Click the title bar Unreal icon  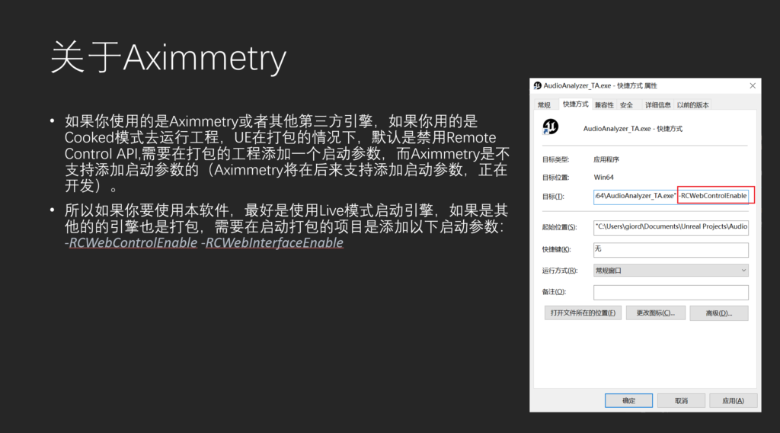pos(537,85)
